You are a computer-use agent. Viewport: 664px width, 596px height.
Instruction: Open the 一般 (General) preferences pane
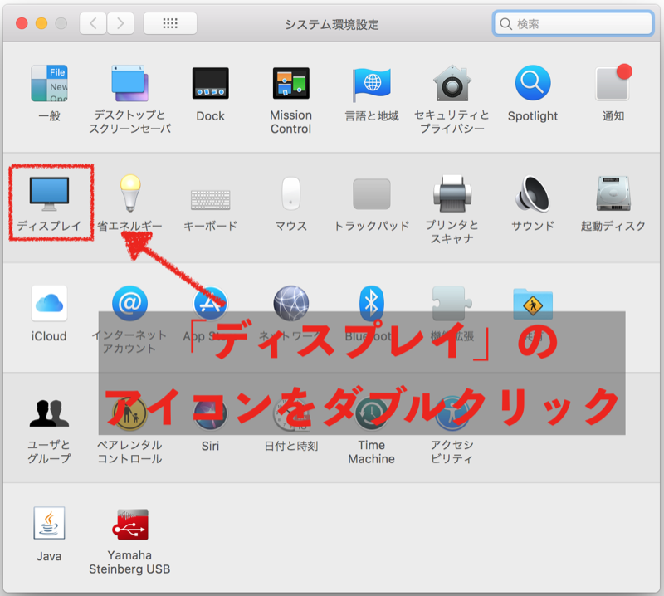pyautogui.click(x=49, y=84)
